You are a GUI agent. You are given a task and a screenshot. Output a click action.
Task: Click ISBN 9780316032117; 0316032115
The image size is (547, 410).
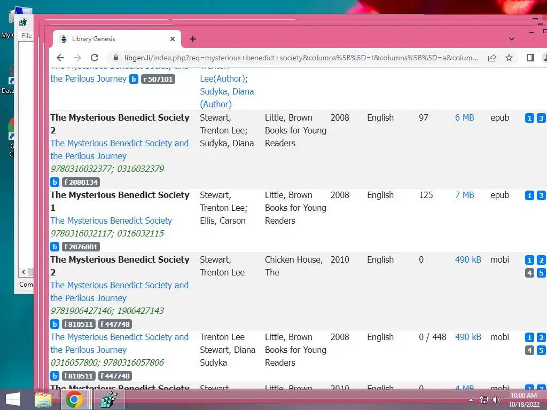(107, 233)
